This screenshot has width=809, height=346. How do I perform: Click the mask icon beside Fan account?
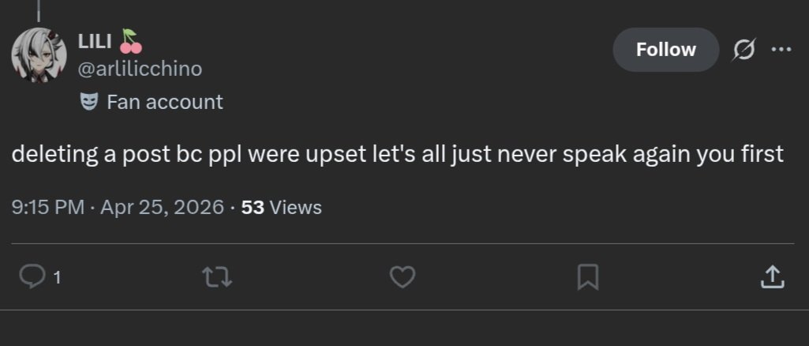[89, 102]
